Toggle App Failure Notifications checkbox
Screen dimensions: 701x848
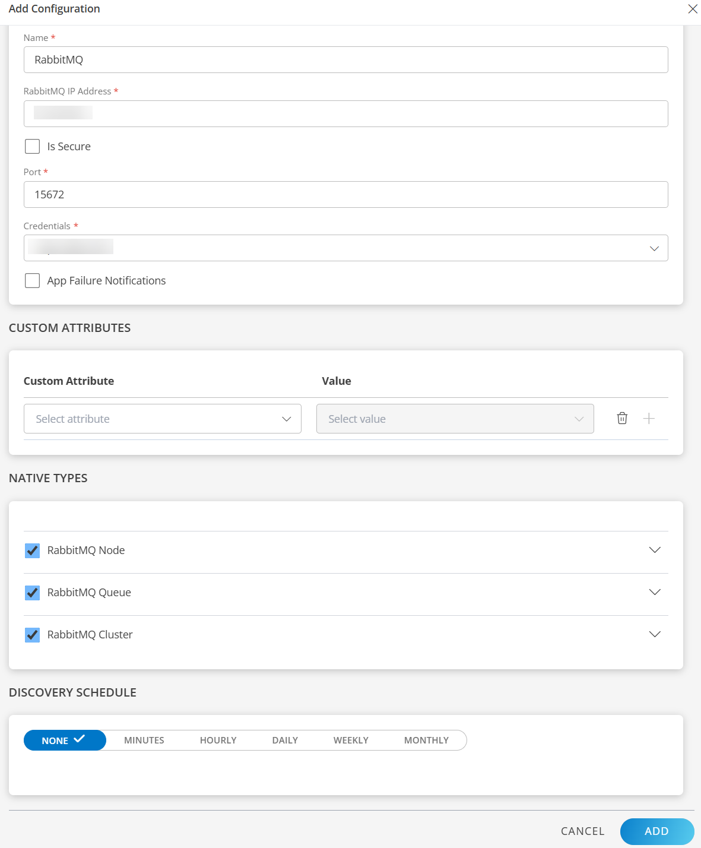33,280
